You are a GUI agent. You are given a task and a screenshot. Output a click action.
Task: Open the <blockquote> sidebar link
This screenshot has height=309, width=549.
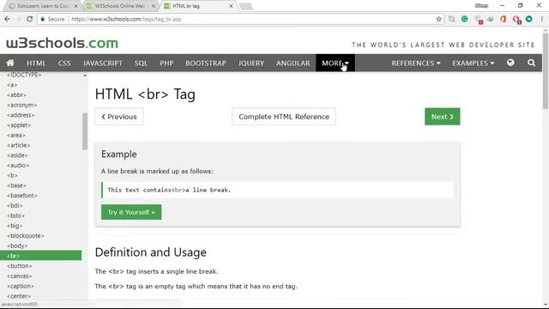pyautogui.click(x=26, y=236)
